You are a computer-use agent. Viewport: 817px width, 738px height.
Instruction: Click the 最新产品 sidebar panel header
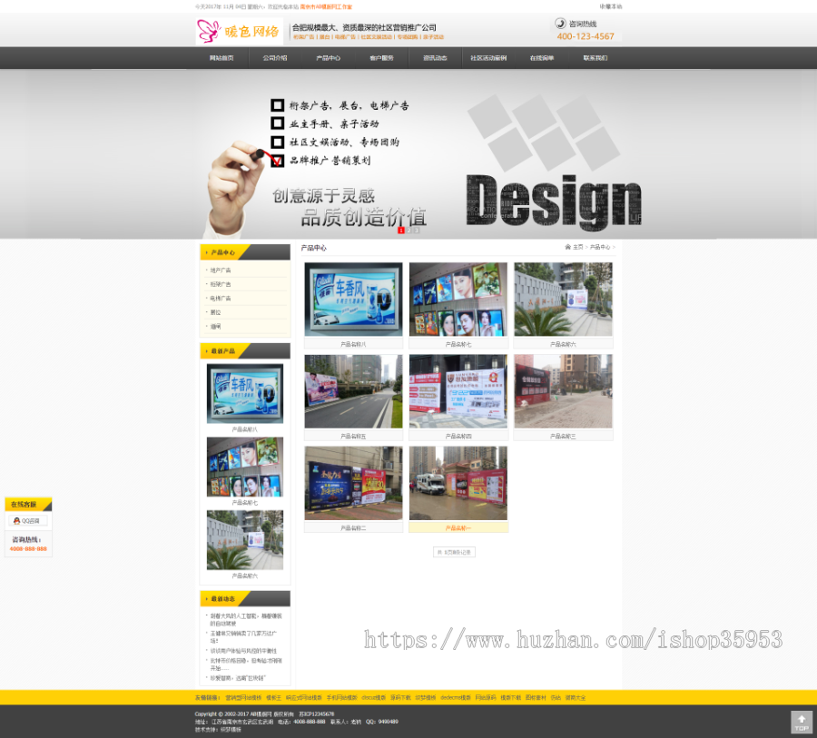(245, 351)
